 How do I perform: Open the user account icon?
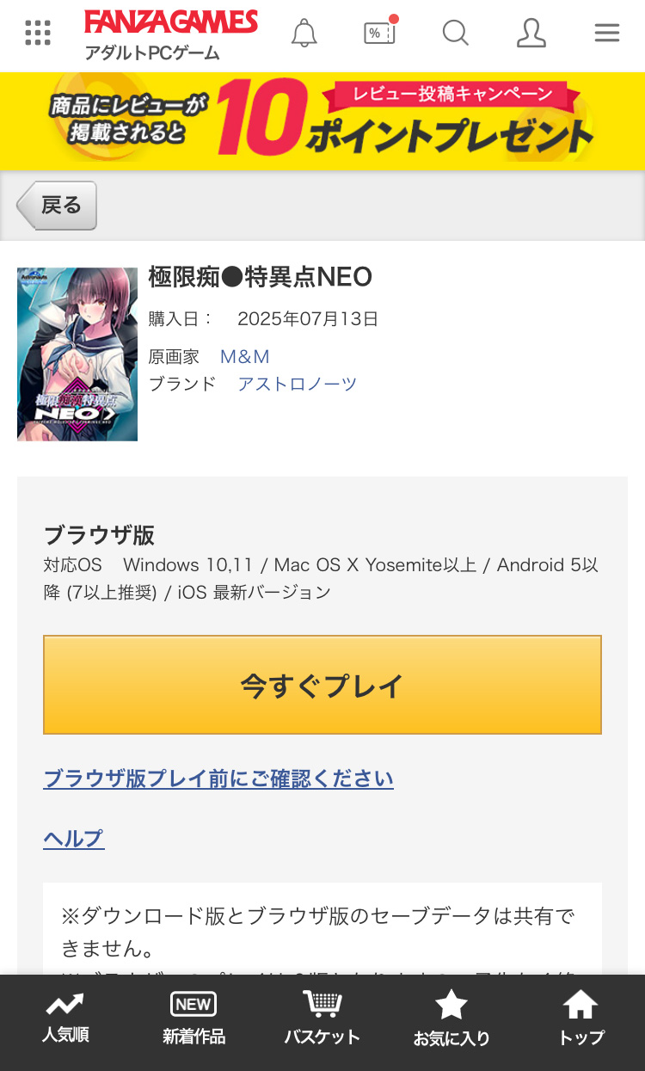(531, 33)
